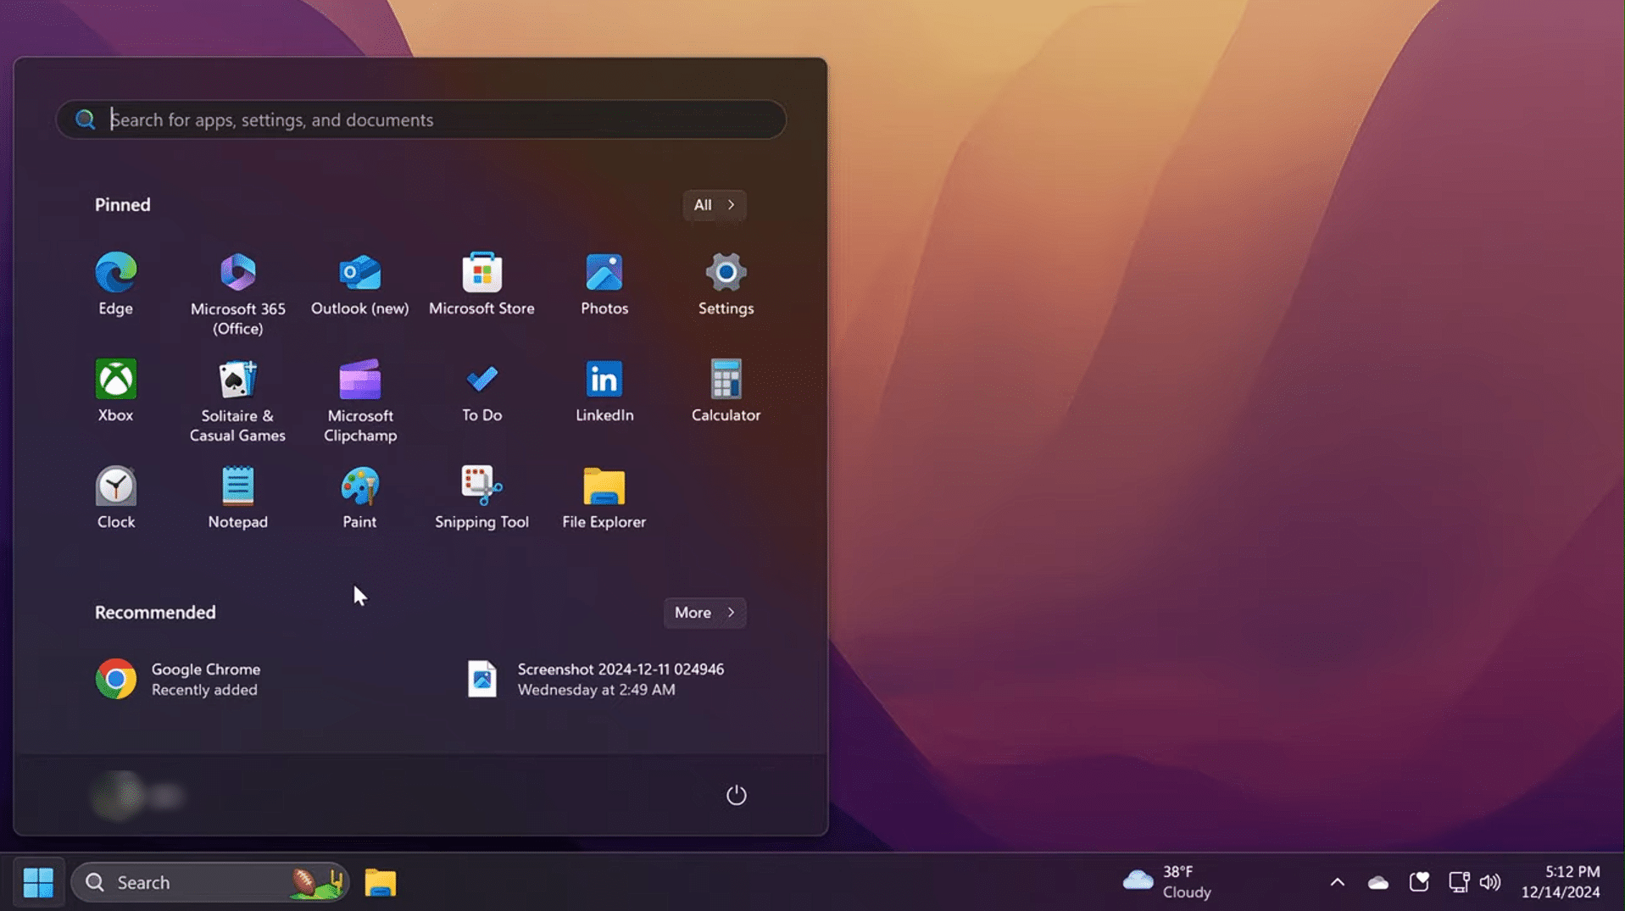Open the Clock app

pos(115,497)
